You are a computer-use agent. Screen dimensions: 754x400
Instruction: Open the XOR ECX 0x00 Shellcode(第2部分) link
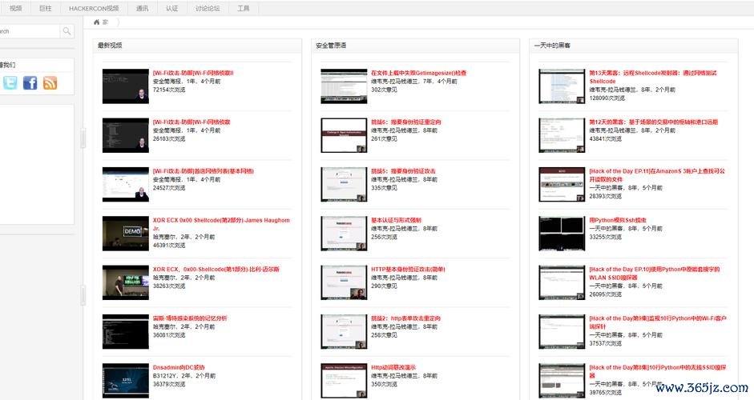click(221, 224)
